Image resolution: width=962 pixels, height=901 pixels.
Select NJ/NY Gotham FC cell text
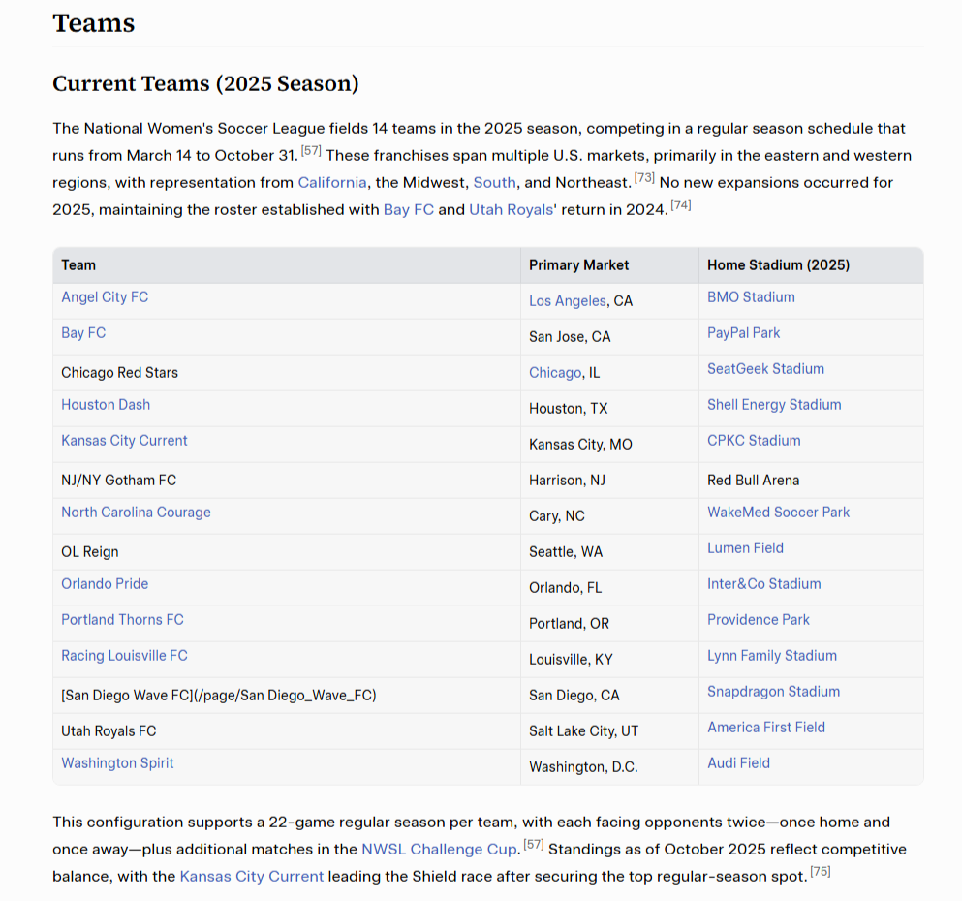click(x=119, y=481)
